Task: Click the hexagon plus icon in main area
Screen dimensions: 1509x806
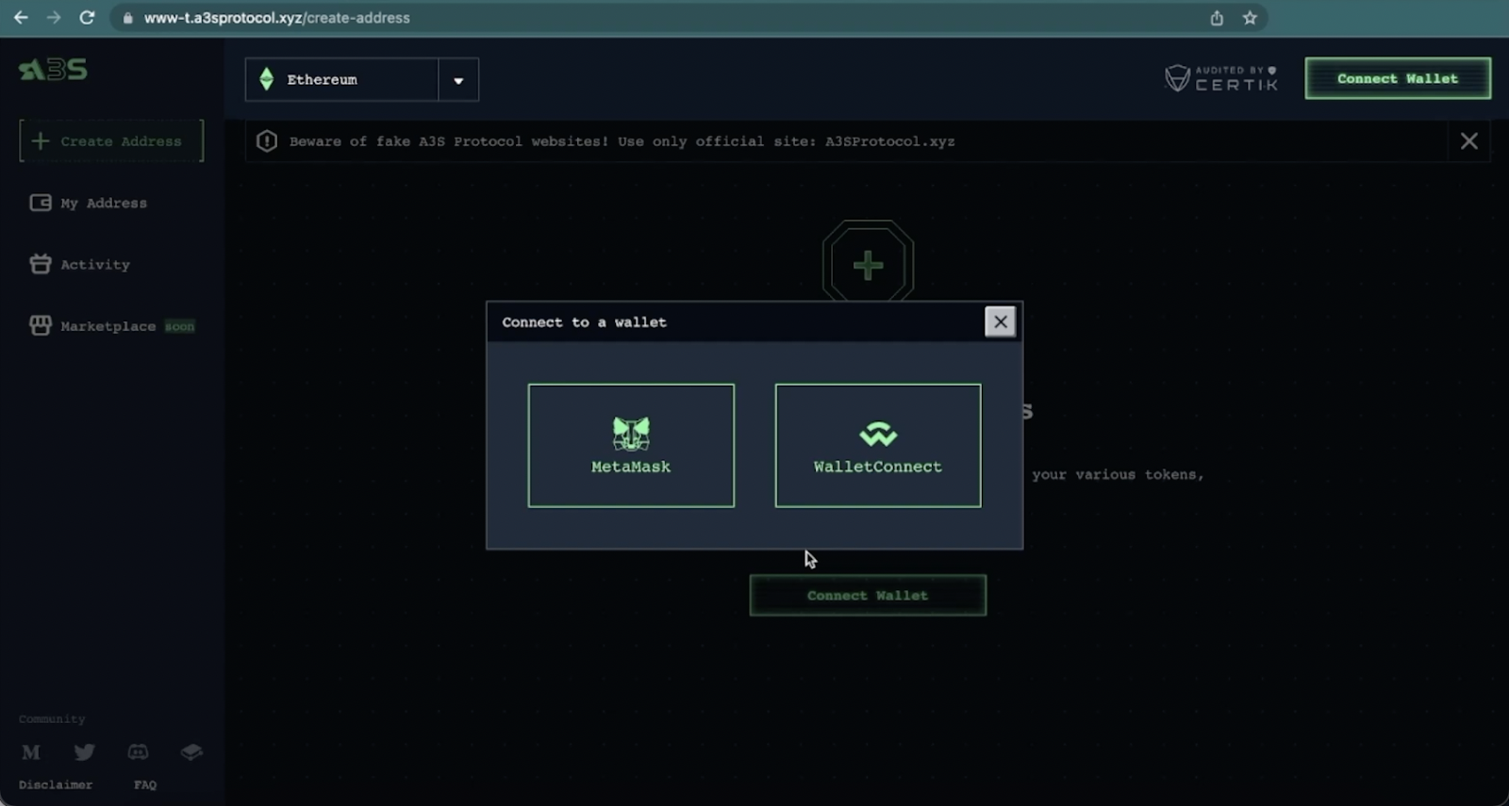Action: pos(869,265)
